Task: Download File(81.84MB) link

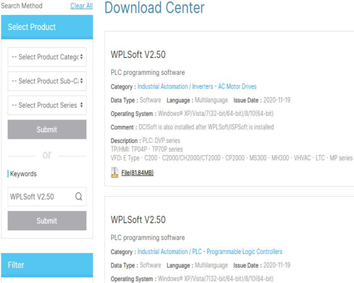Action: pyautogui.click(x=137, y=173)
